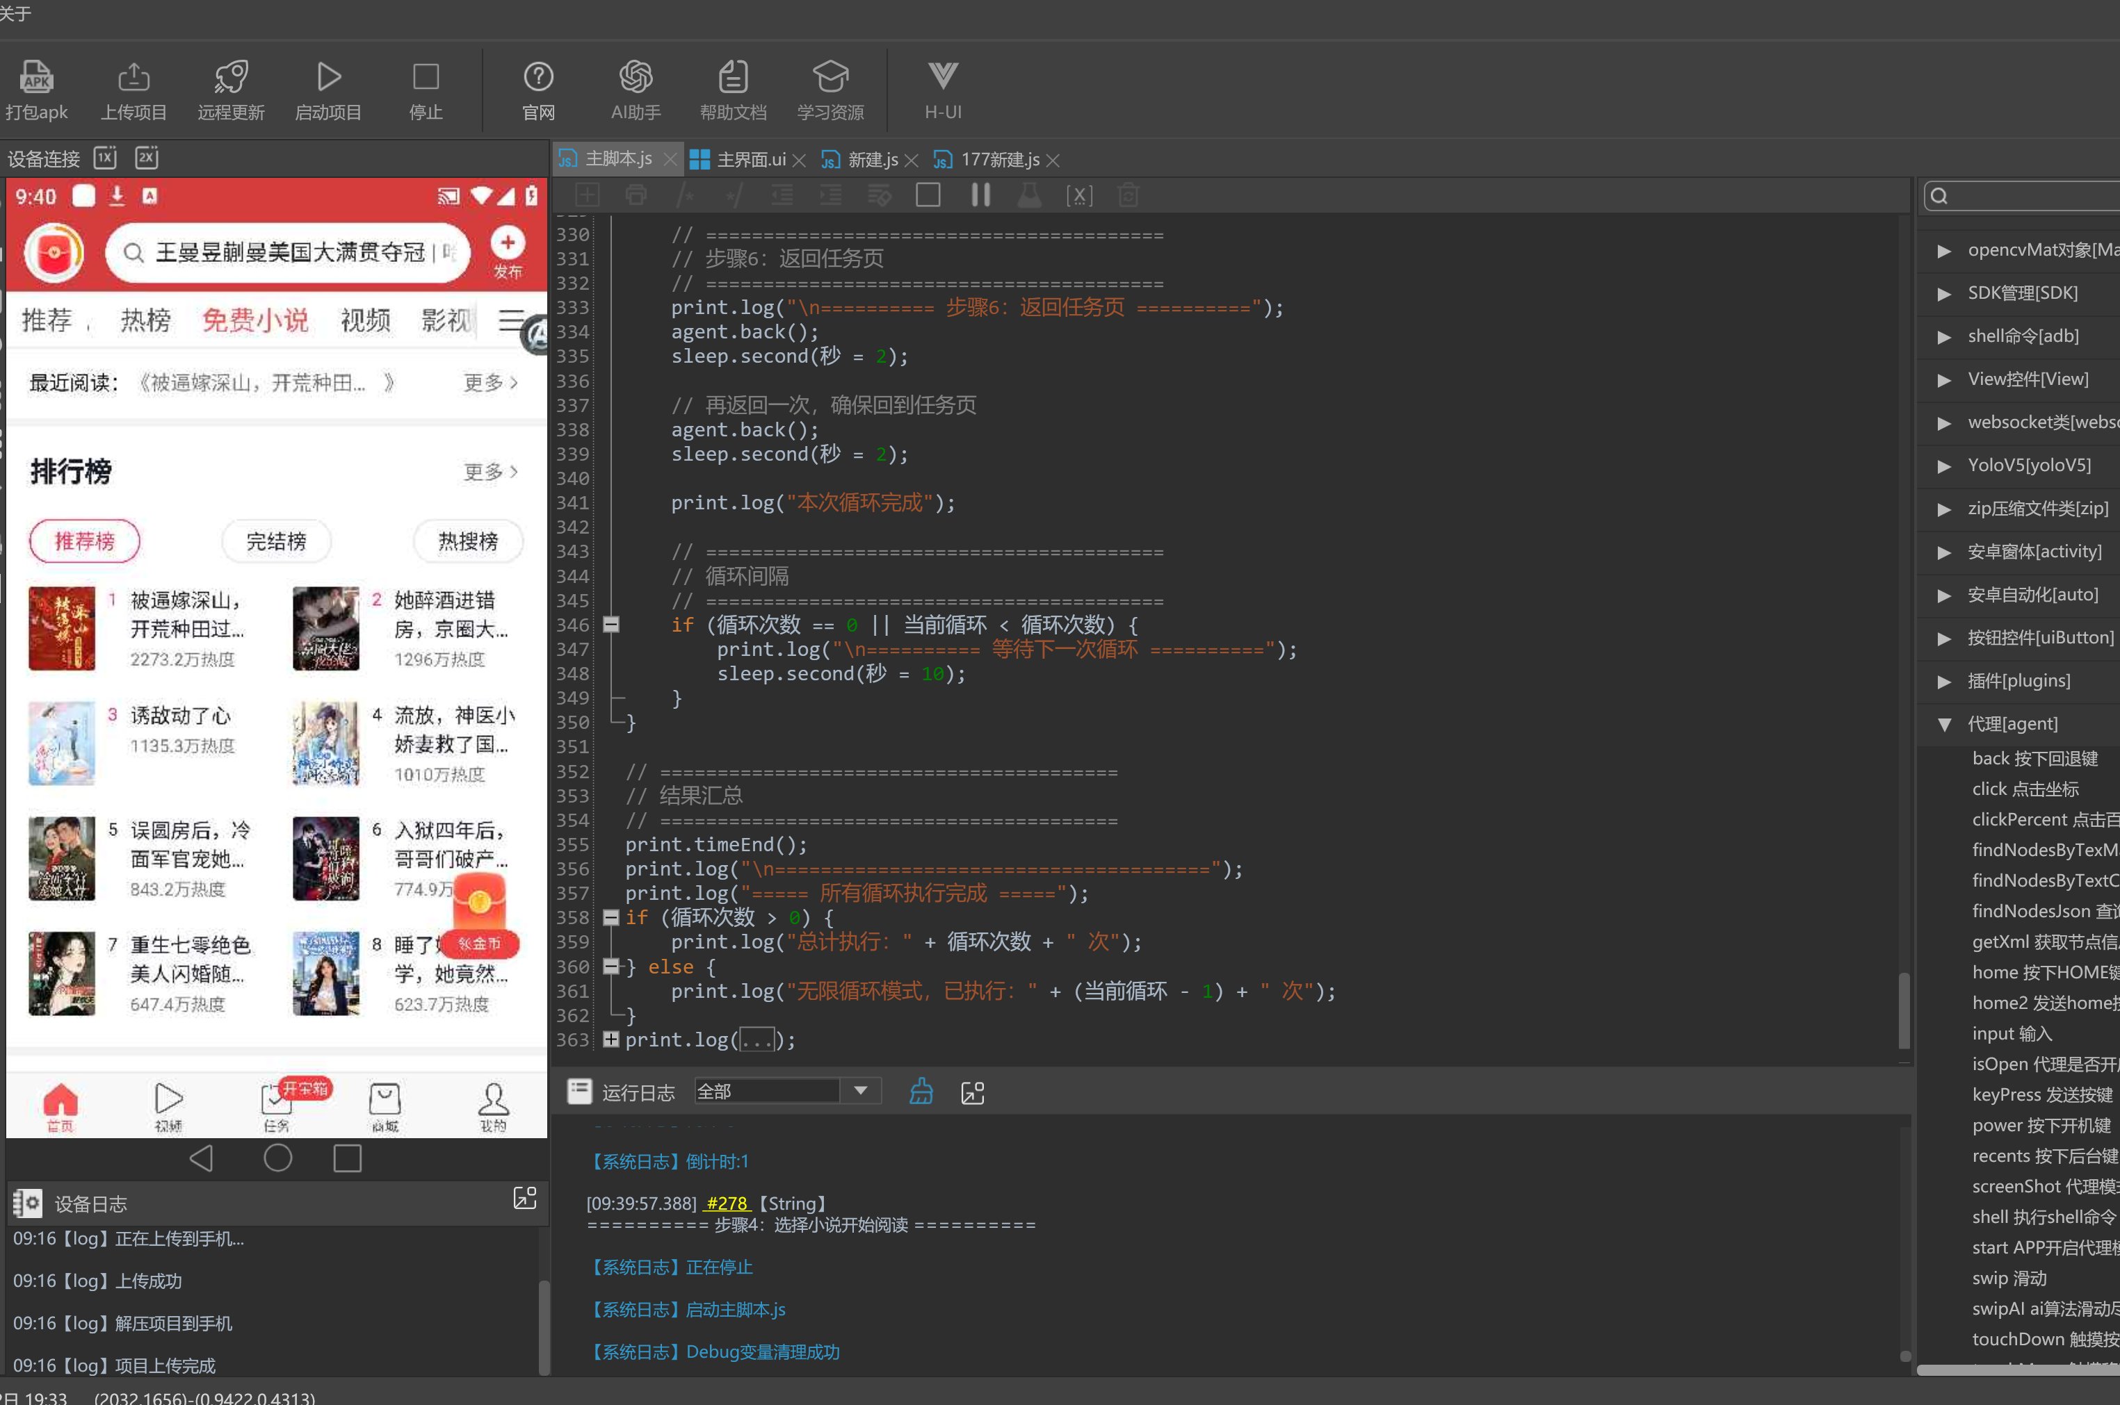Image resolution: width=2120 pixels, height=1405 pixels.
Task: Click the editor print icon
Action: point(636,195)
